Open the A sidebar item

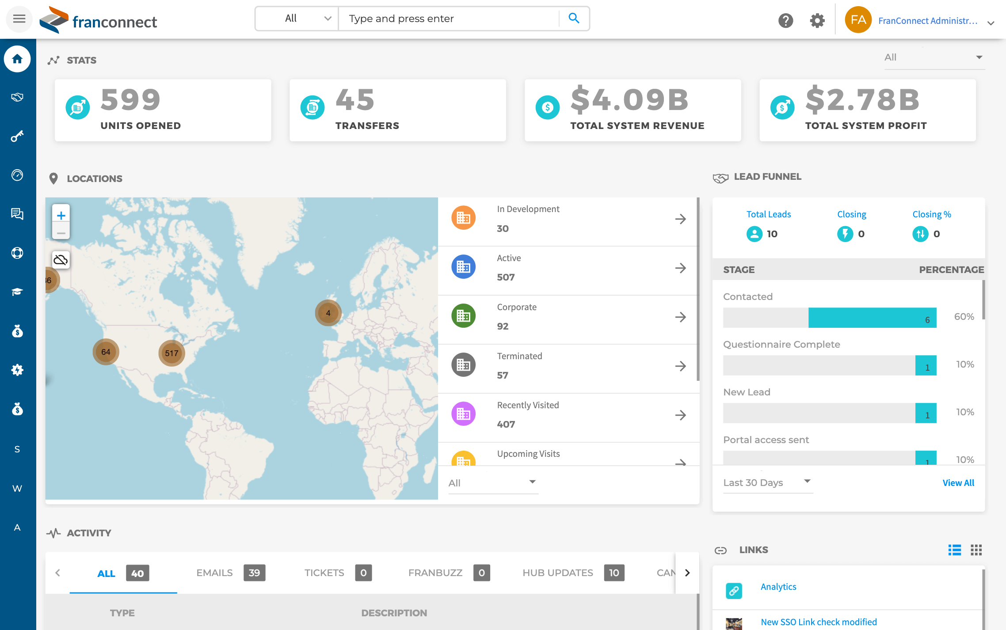[x=17, y=527]
